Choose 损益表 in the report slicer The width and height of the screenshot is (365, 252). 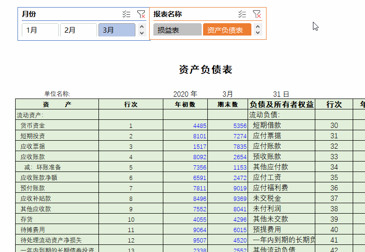[x=178, y=29]
